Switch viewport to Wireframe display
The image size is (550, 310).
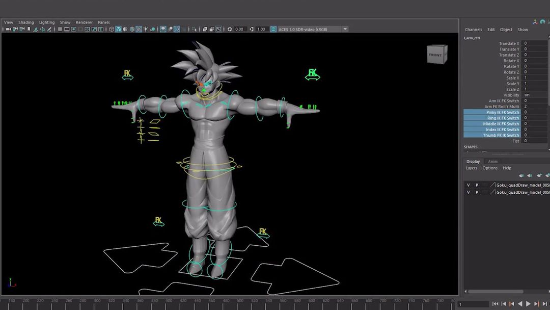pyautogui.click(x=112, y=29)
